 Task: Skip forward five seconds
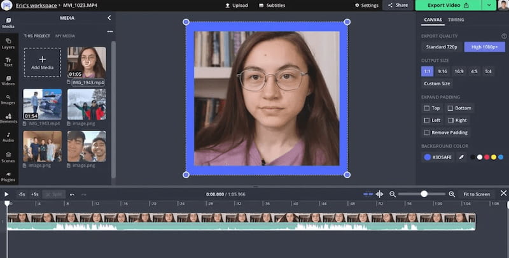pos(35,194)
